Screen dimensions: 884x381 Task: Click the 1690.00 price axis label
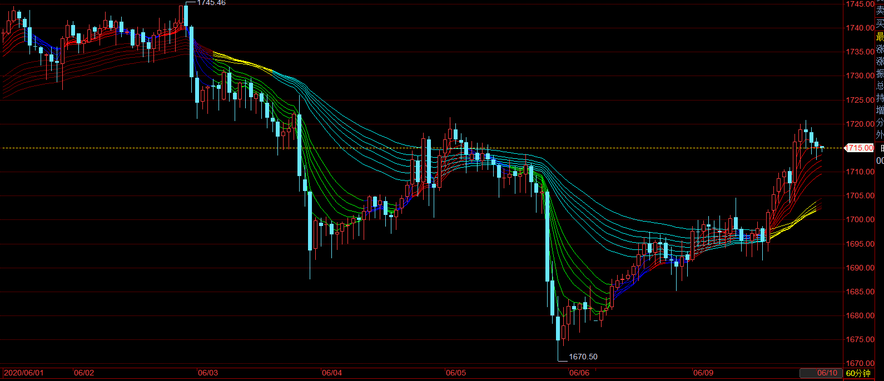coord(860,268)
